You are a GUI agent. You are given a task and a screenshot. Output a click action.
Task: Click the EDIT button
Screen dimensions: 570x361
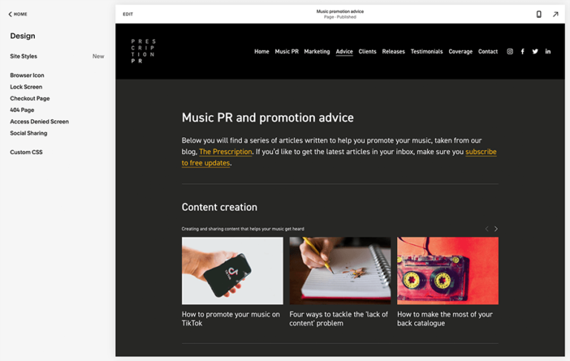point(128,14)
